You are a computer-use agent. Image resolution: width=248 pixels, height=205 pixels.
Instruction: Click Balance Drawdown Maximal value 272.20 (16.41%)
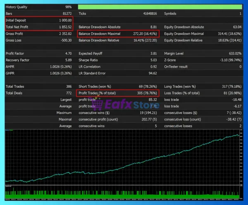point(145,33)
